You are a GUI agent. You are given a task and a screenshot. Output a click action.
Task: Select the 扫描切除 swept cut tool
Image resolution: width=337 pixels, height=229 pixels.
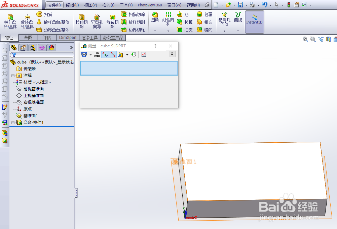(133, 14)
